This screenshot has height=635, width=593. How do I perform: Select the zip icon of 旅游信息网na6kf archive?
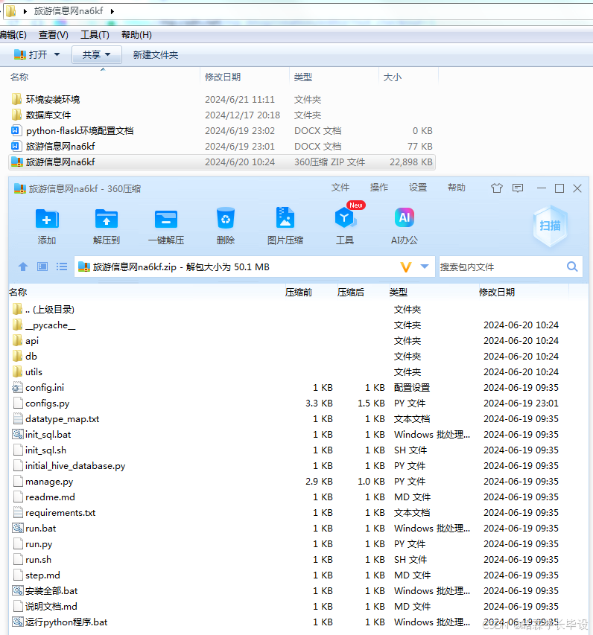(x=16, y=162)
